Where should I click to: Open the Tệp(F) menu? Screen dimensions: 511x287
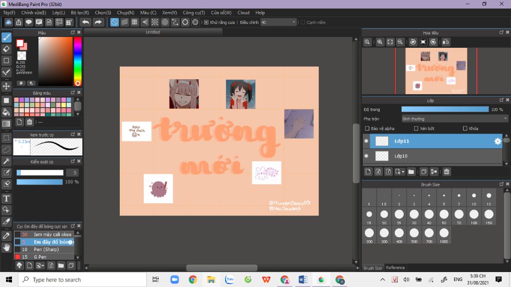pyautogui.click(x=9, y=12)
